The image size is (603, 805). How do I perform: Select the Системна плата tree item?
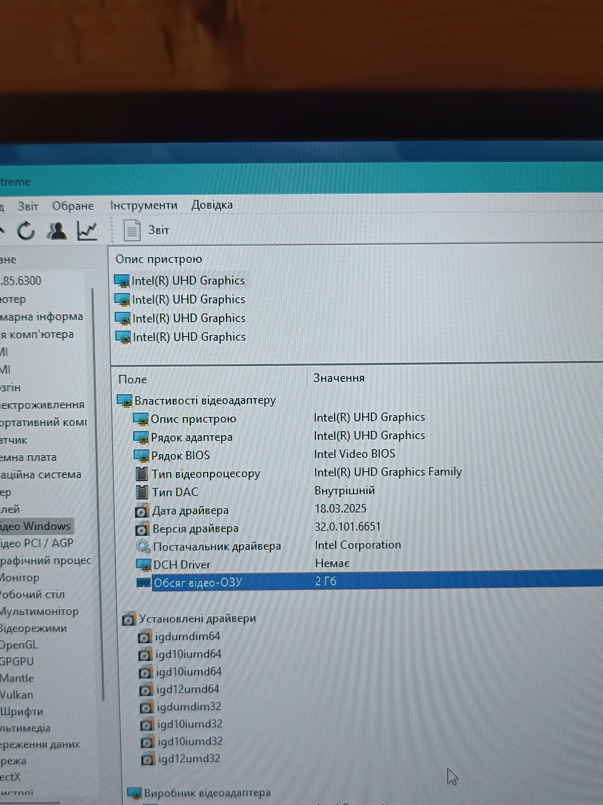[28, 458]
